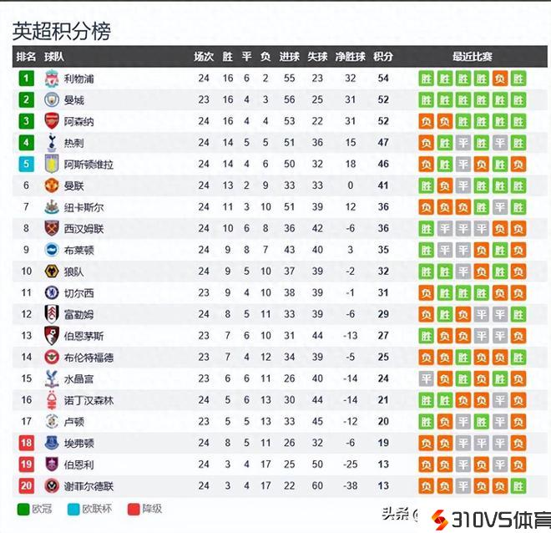551x533 pixels.
Task: Click the Newcastle club crest icon
Action: point(51,207)
